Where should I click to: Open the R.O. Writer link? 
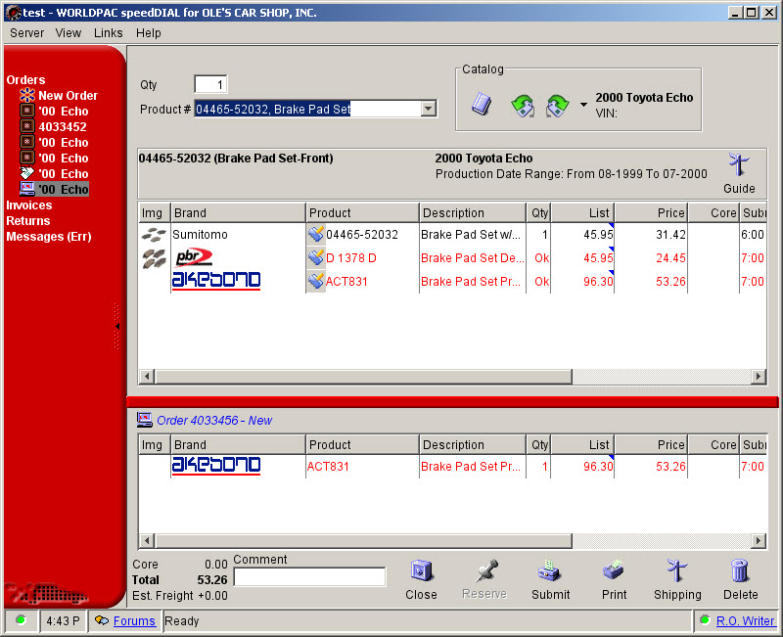745,621
